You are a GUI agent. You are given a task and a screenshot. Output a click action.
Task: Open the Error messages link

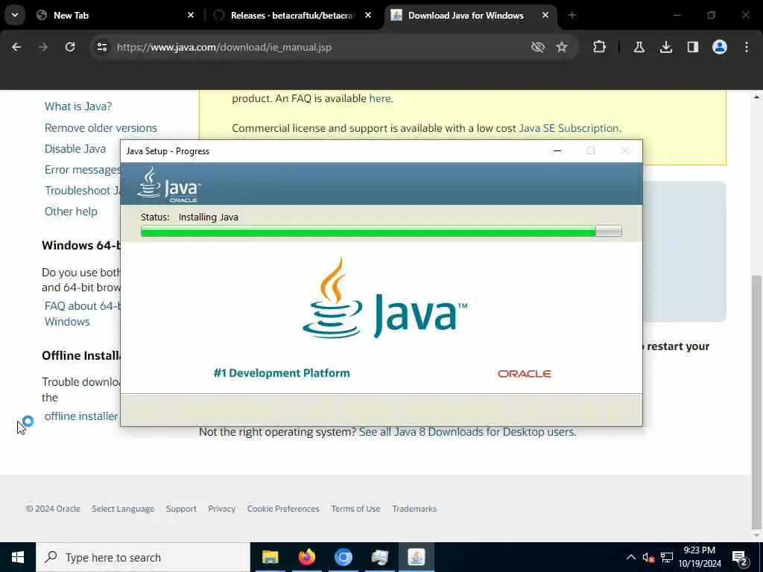point(82,170)
